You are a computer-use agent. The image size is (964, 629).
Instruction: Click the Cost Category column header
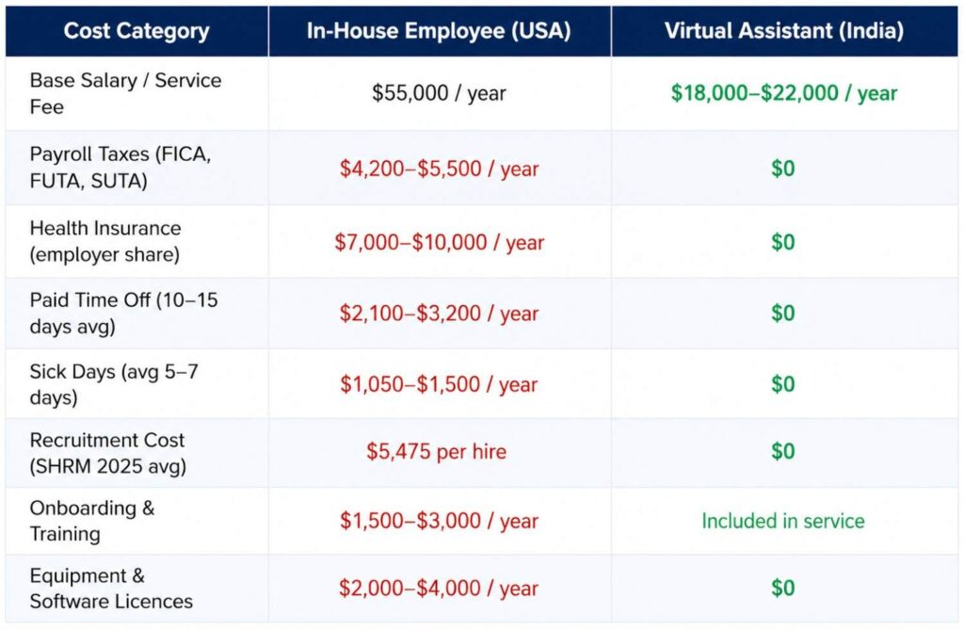[x=137, y=30]
